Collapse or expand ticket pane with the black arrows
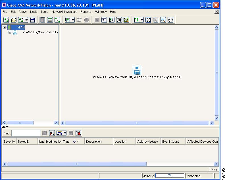The image size is (225, 180). [x=5, y=127]
